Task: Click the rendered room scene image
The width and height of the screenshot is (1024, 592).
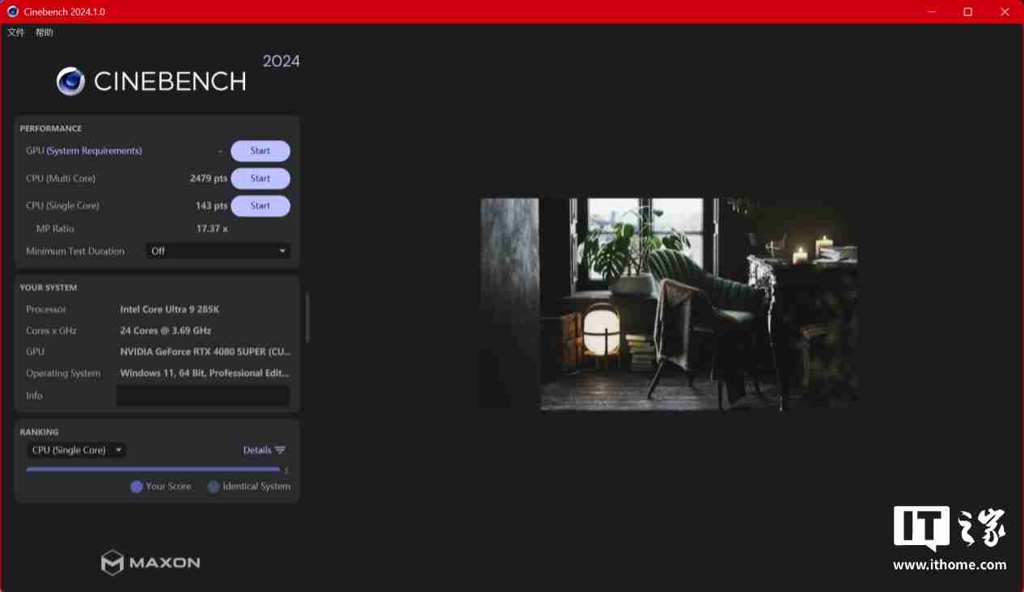Action: [x=669, y=304]
